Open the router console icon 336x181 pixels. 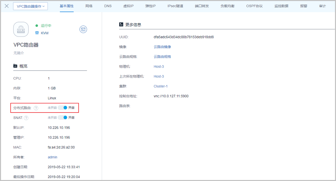pos(83,30)
